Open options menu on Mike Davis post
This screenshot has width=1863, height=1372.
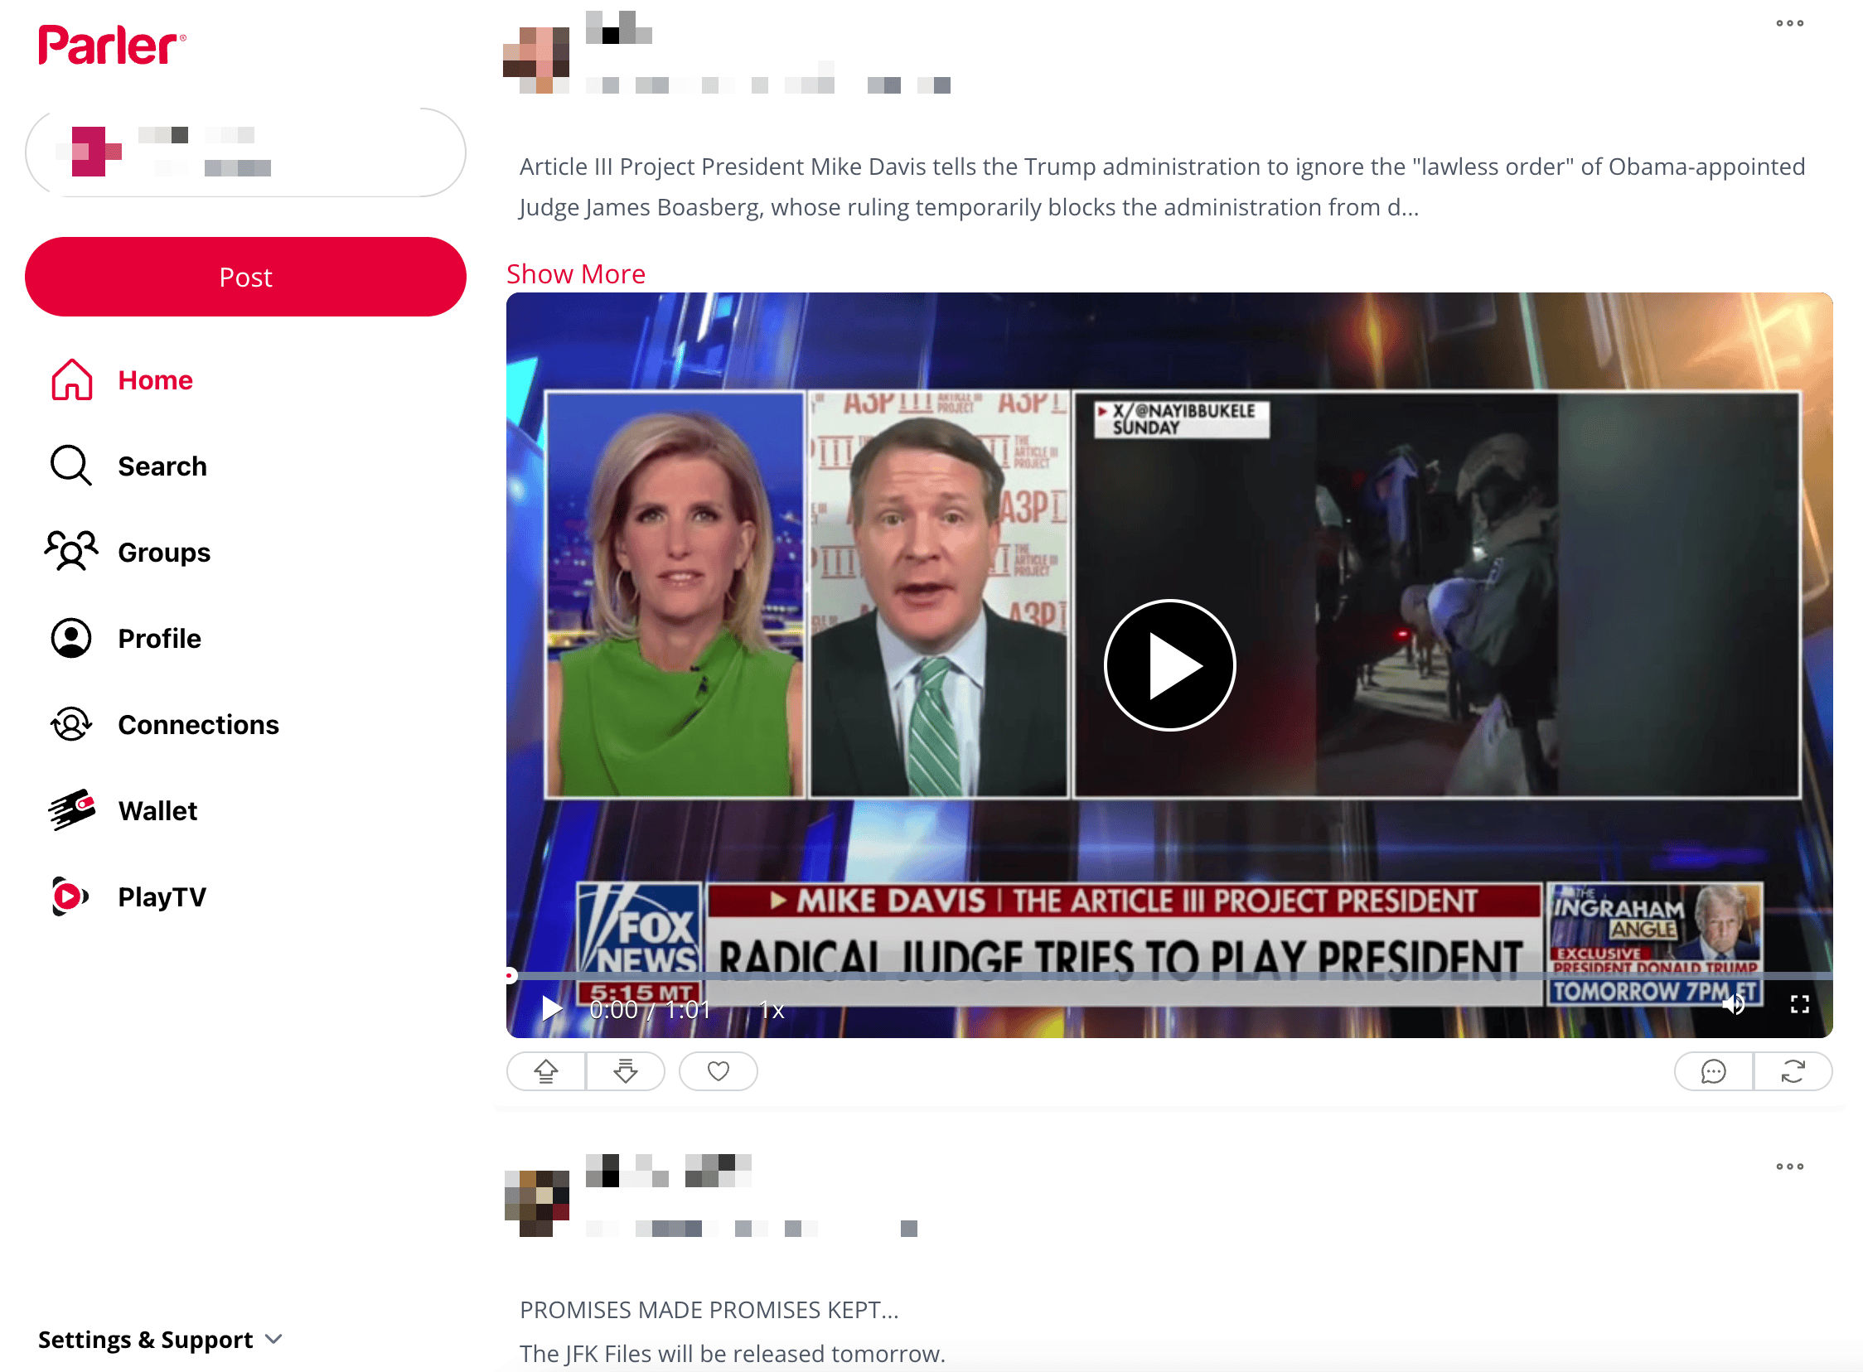pos(1789,23)
